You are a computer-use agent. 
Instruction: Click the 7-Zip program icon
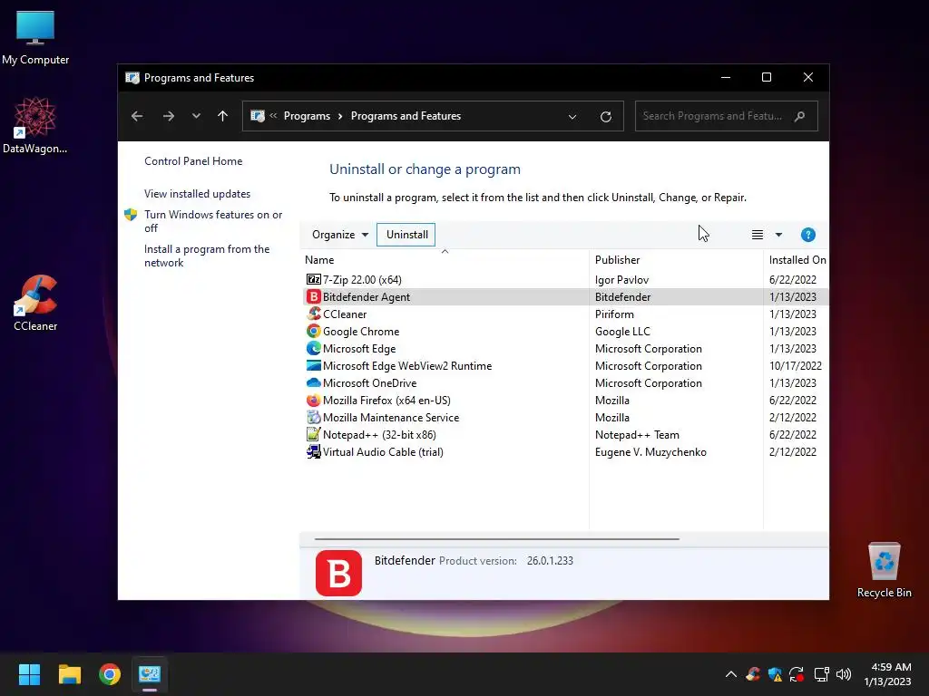(313, 279)
